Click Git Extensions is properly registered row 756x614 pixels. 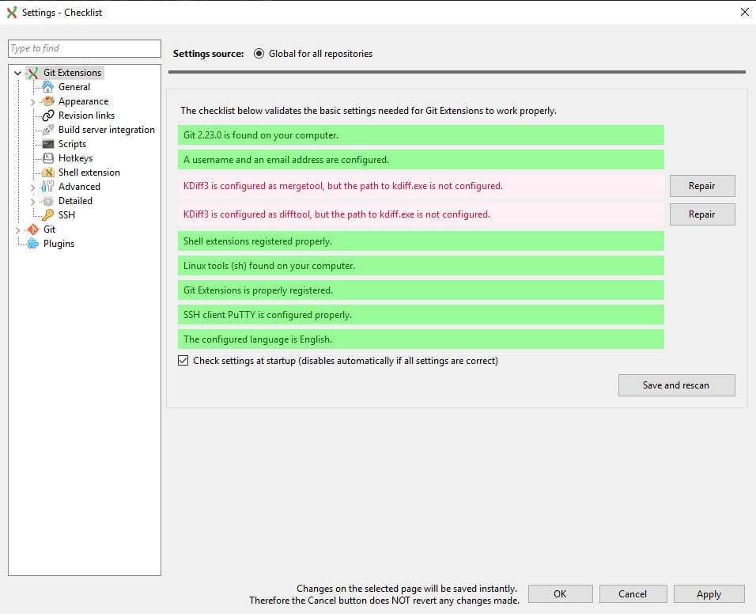[x=421, y=290]
